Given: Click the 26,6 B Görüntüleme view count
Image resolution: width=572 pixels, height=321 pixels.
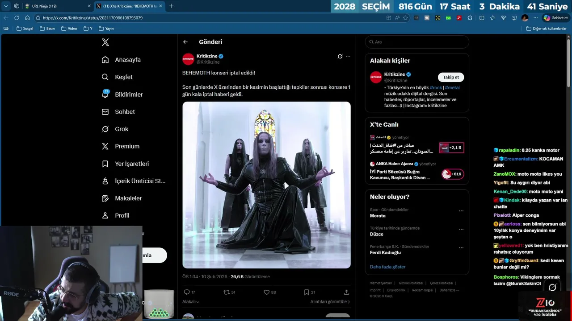Looking at the screenshot, I should pos(250,277).
